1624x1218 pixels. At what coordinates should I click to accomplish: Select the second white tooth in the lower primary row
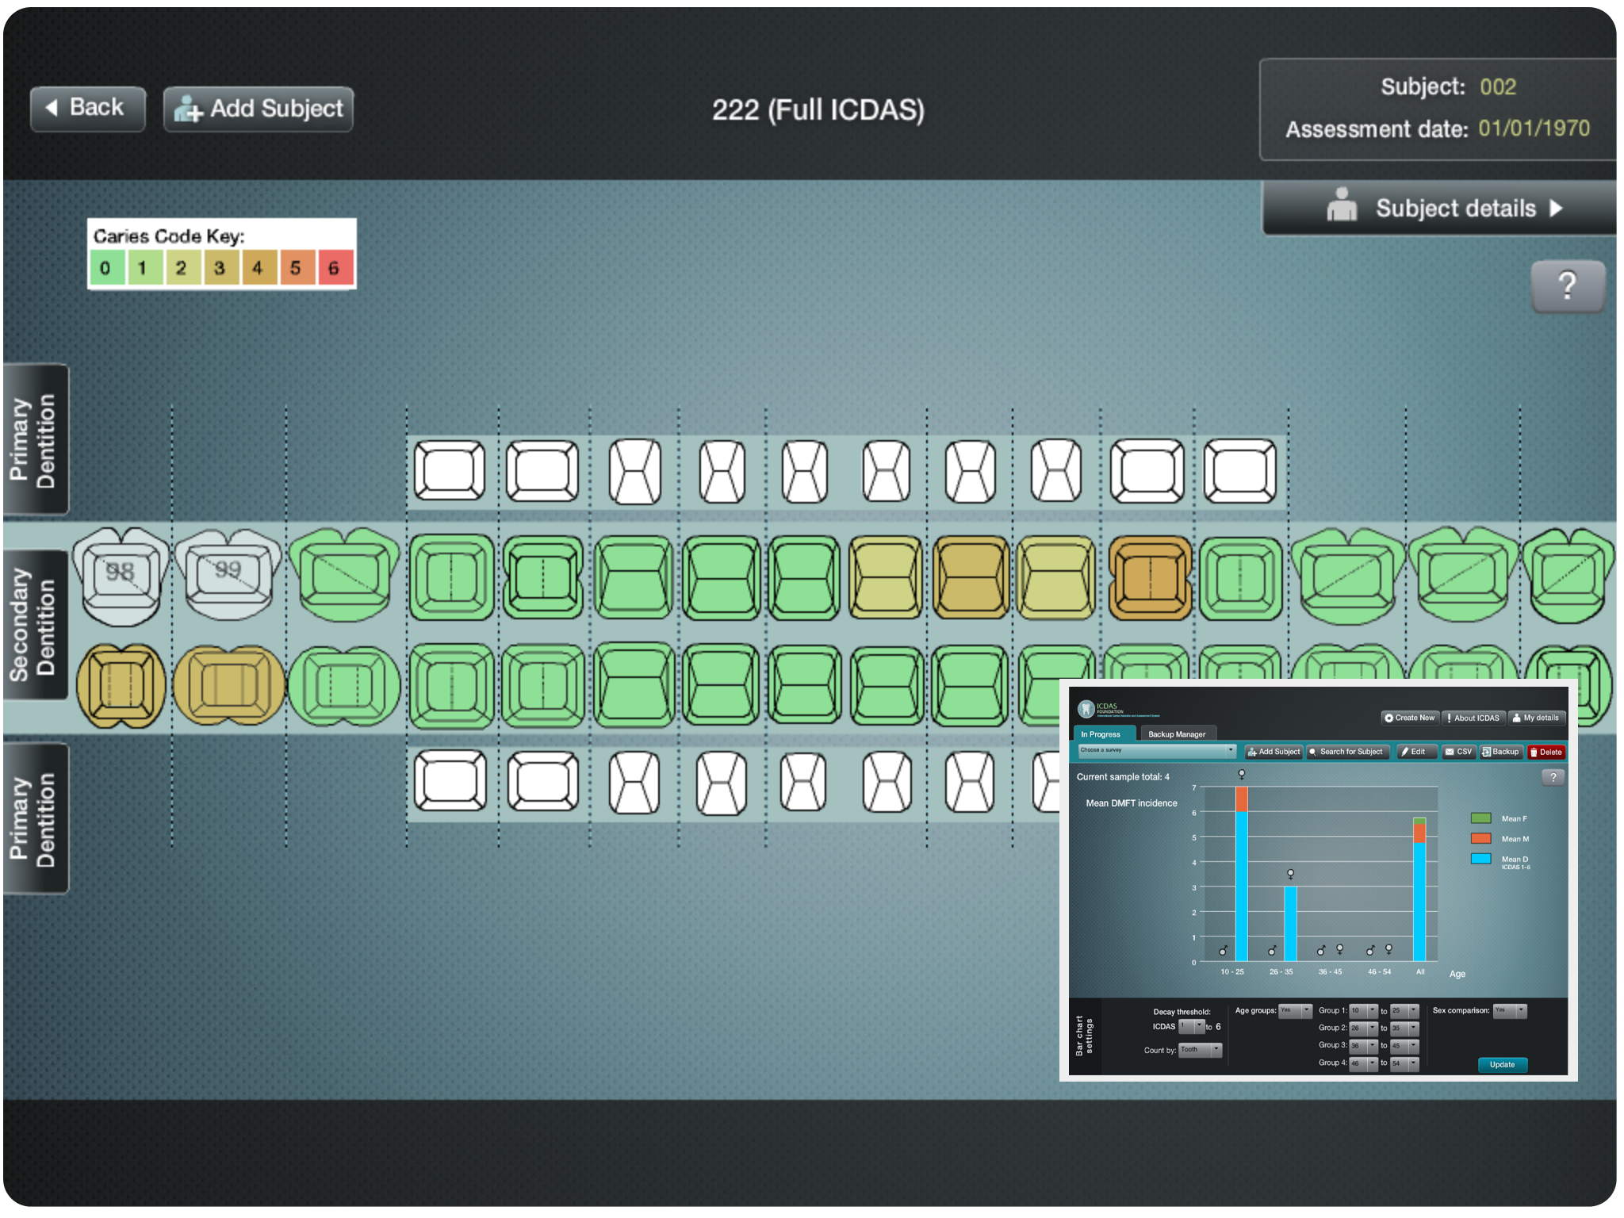click(543, 781)
